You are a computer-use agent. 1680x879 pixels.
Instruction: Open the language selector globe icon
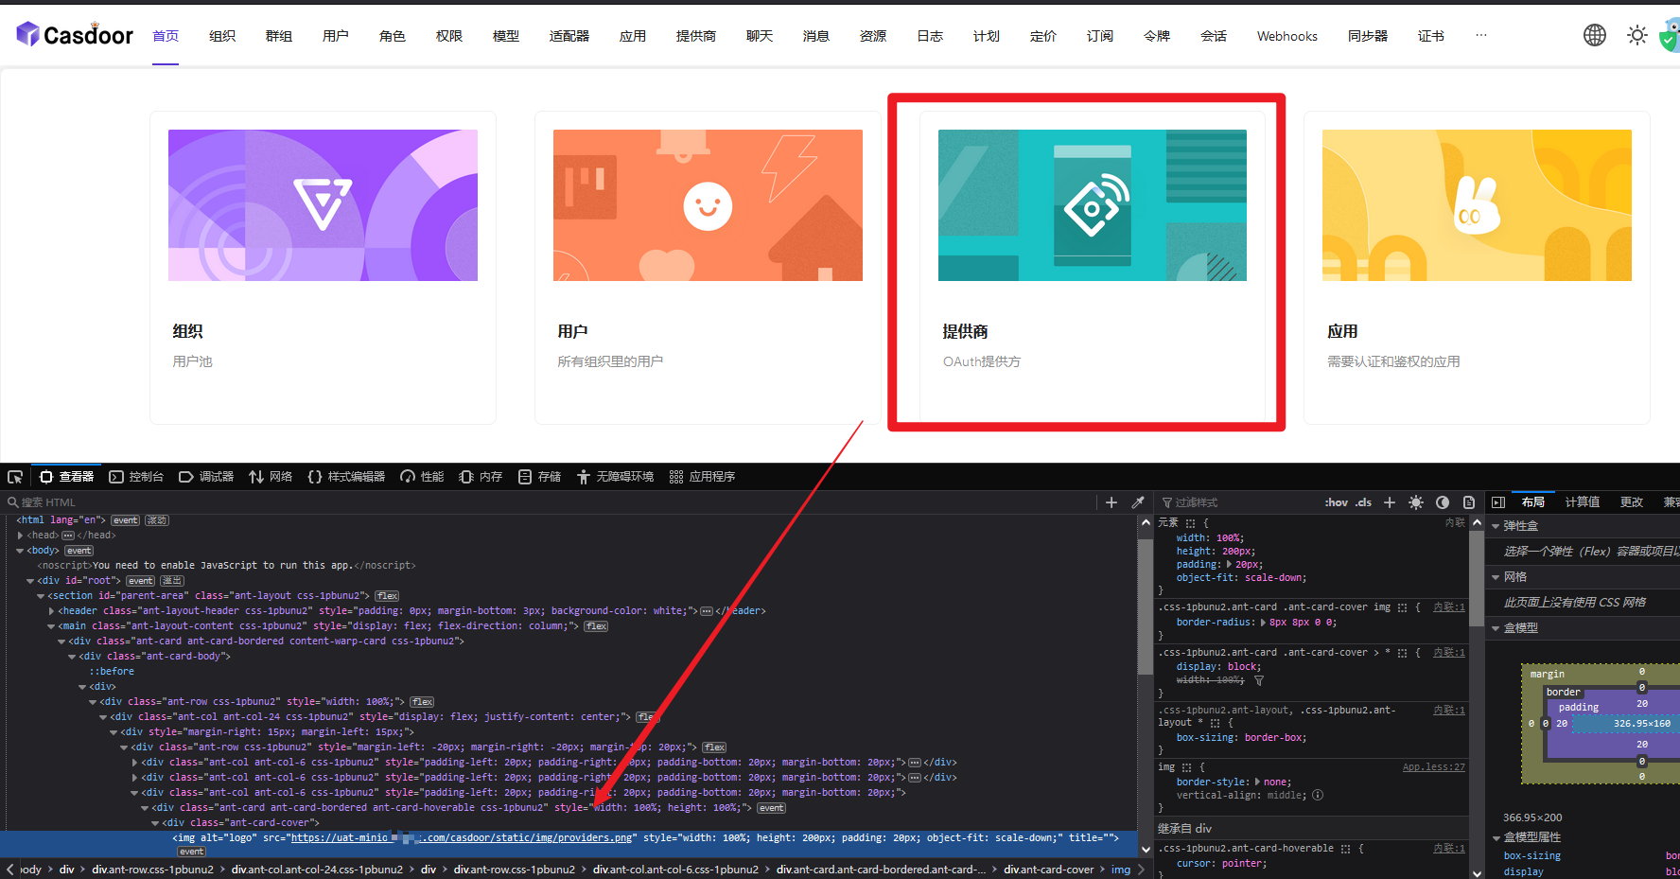[1595, 34]
